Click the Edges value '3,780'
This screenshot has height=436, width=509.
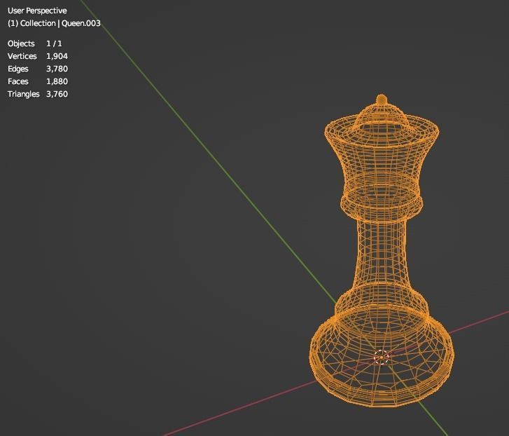click(57, 69)
